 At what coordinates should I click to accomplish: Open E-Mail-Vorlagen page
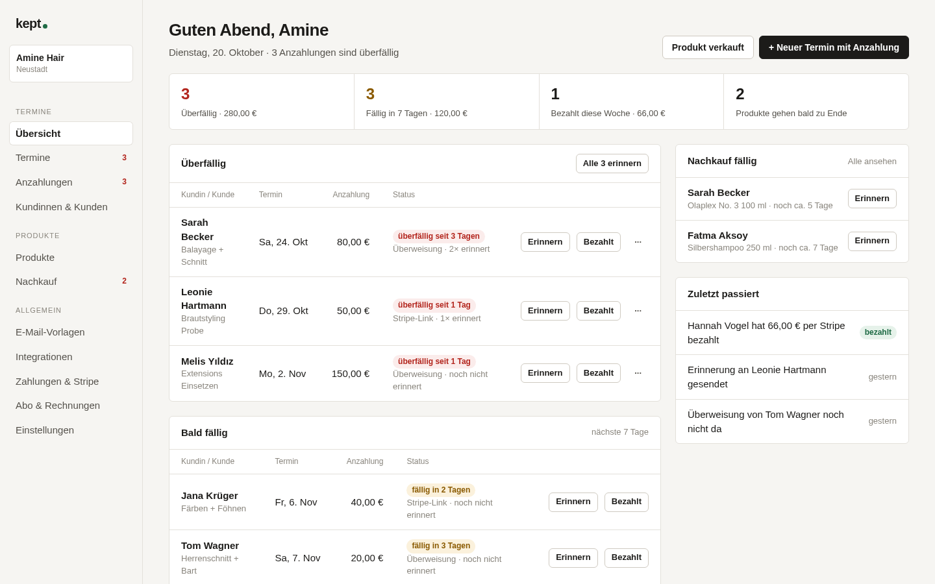point(71,332)
